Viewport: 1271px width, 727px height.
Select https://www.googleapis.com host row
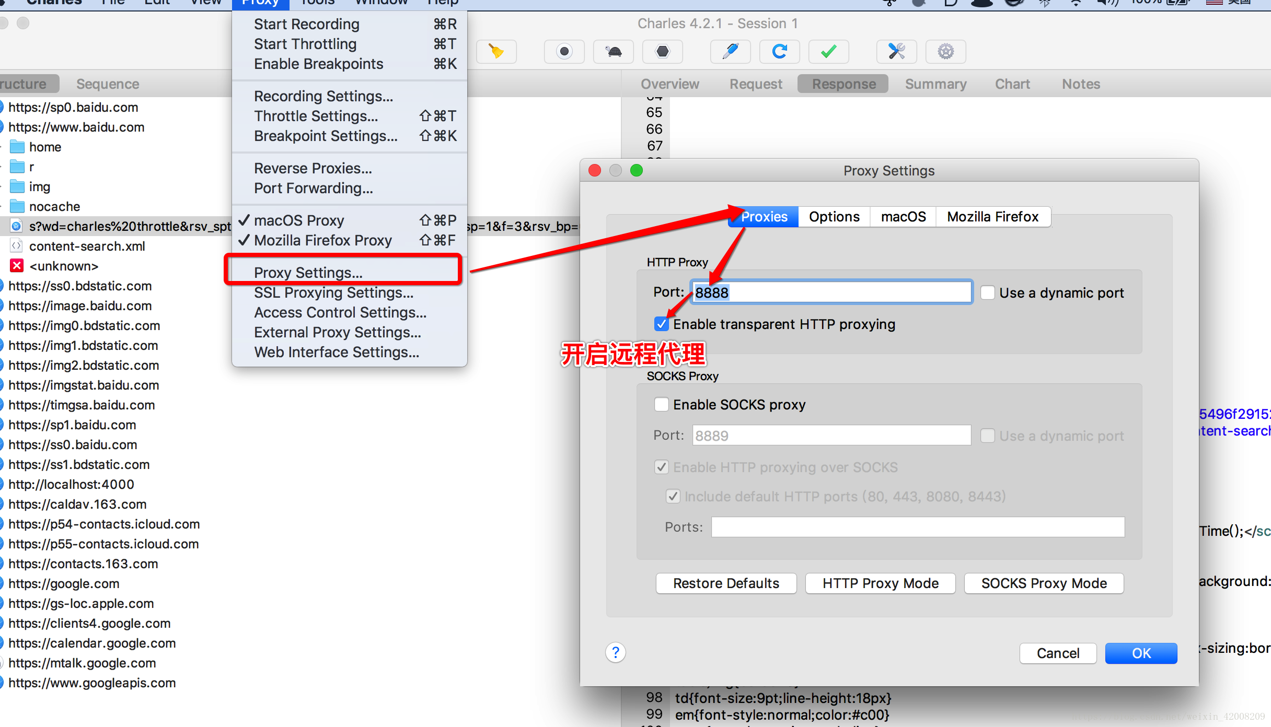(x=92, y=683)
